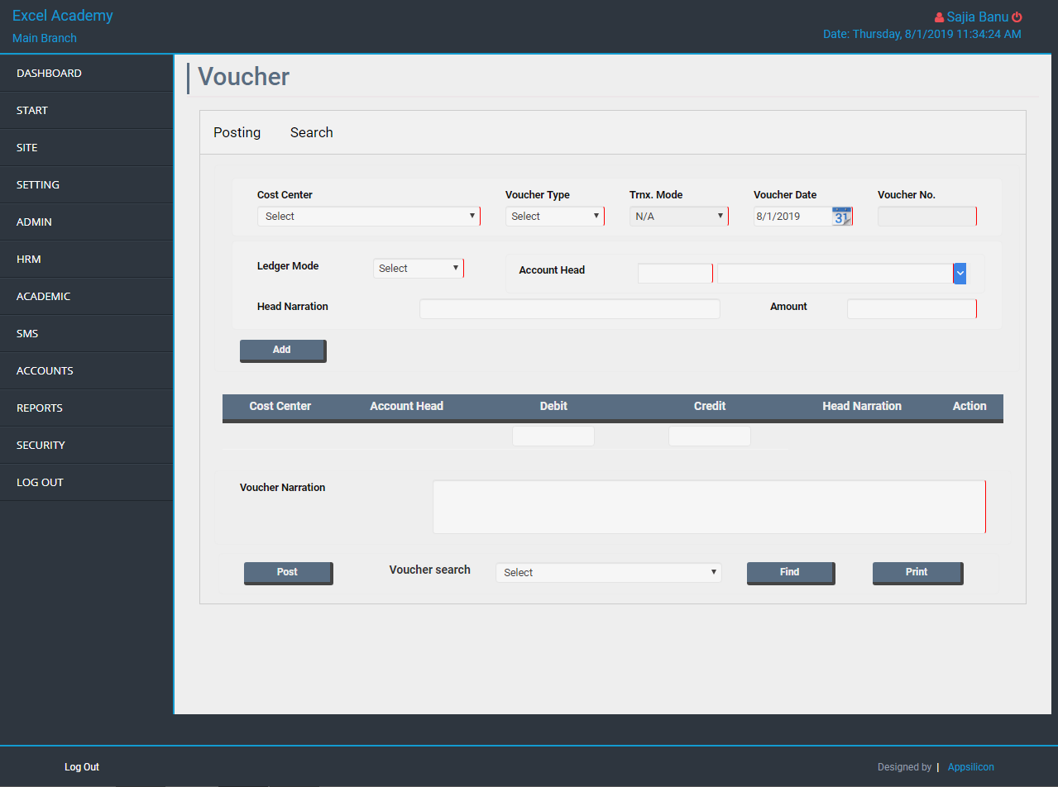Open the Trnx. Mode dropdown
Image resolution: width=1058 pixels, height=787 pixels.
678,217
